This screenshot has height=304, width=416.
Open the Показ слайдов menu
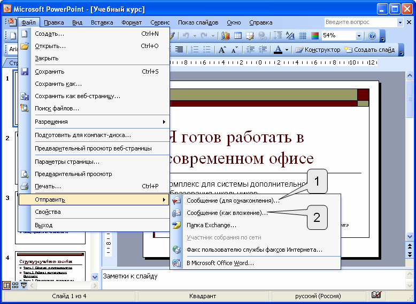coord(198,22)
